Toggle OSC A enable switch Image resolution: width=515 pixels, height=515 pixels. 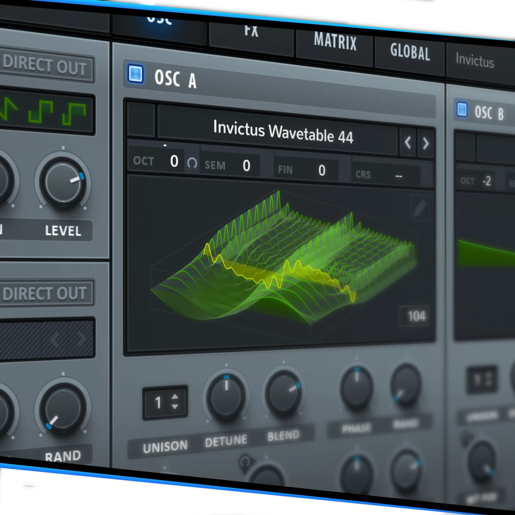135,73
